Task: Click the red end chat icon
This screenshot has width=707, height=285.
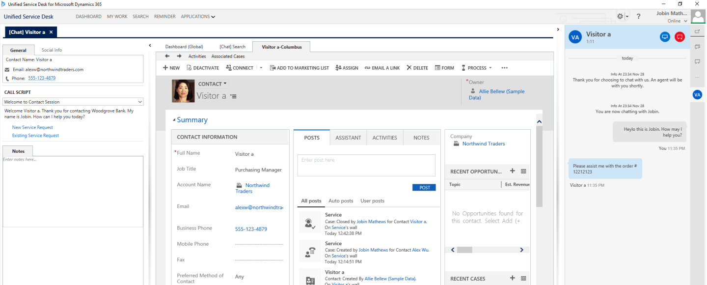Action: [680, 37]
